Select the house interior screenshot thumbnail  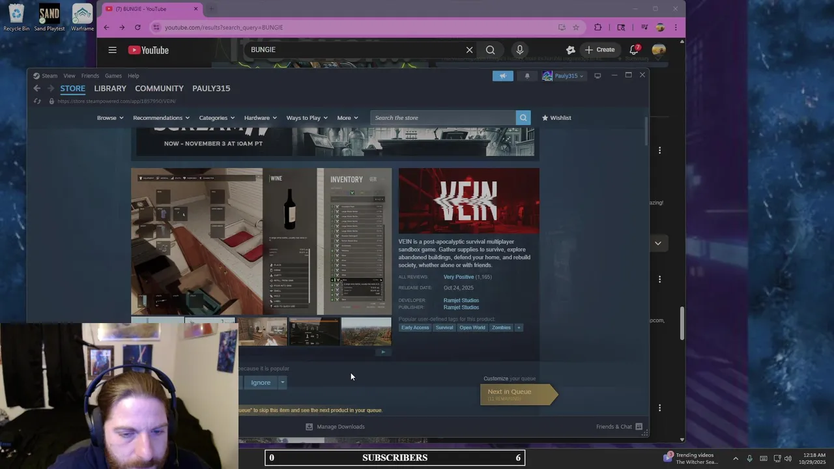[x=262, y=332]
